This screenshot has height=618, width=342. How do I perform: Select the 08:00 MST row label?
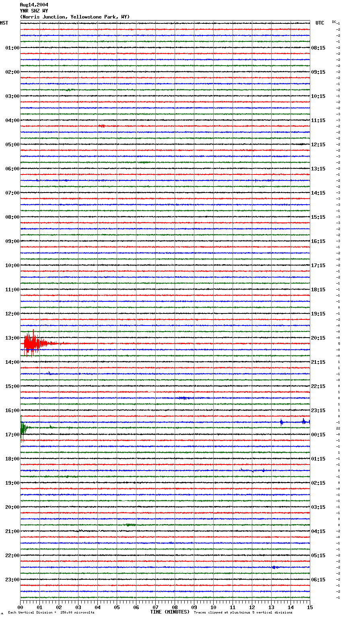coord(12,217)
